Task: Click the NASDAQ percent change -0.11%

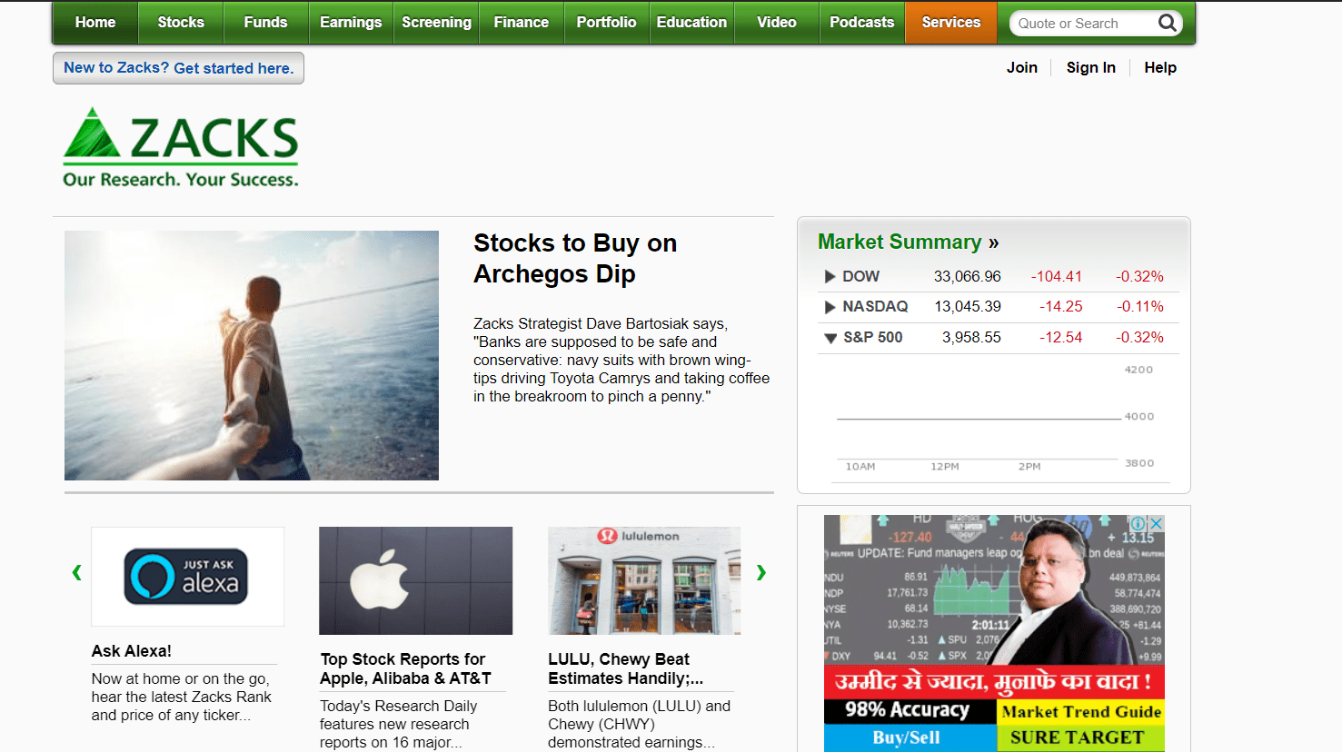Action: (1140, 307)
